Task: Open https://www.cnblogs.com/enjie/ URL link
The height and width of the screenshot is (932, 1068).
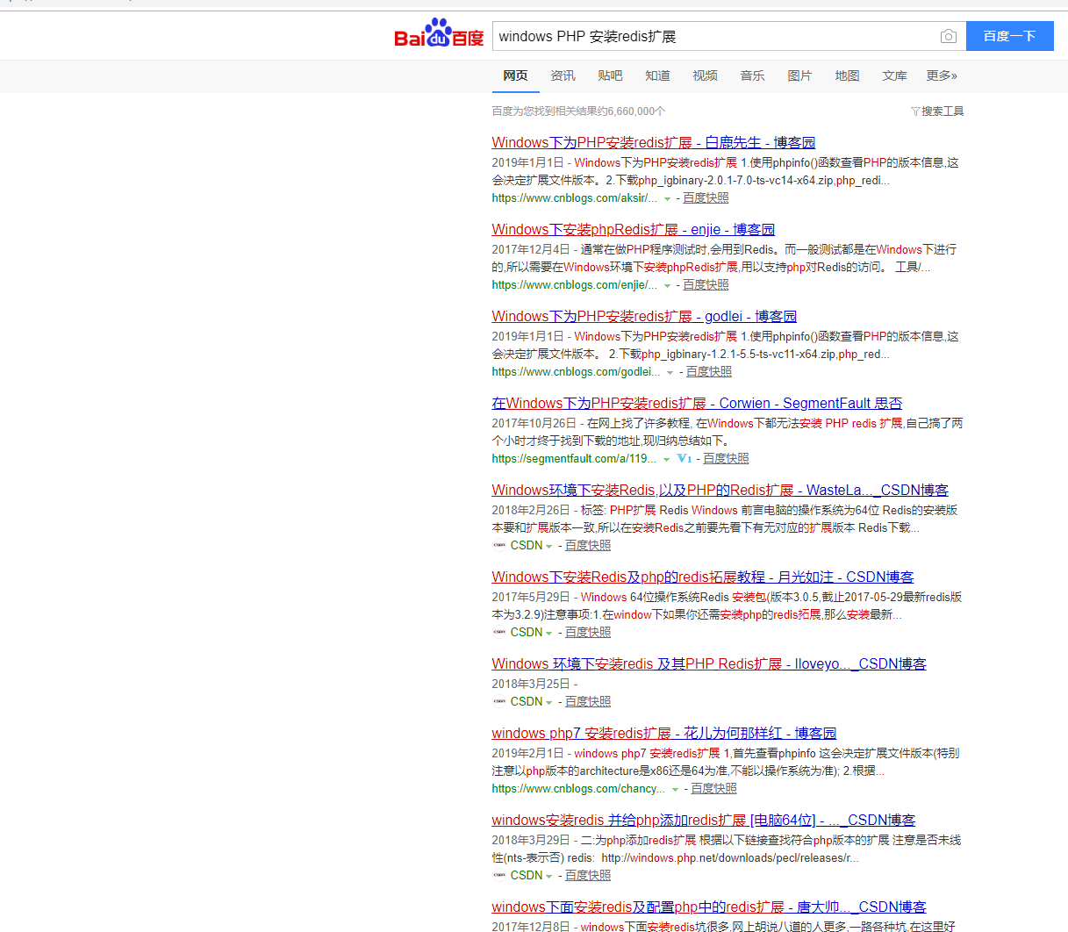Action: 574,285
